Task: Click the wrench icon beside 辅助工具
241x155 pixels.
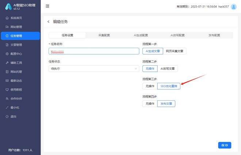Action: click(x=7, y=63)
